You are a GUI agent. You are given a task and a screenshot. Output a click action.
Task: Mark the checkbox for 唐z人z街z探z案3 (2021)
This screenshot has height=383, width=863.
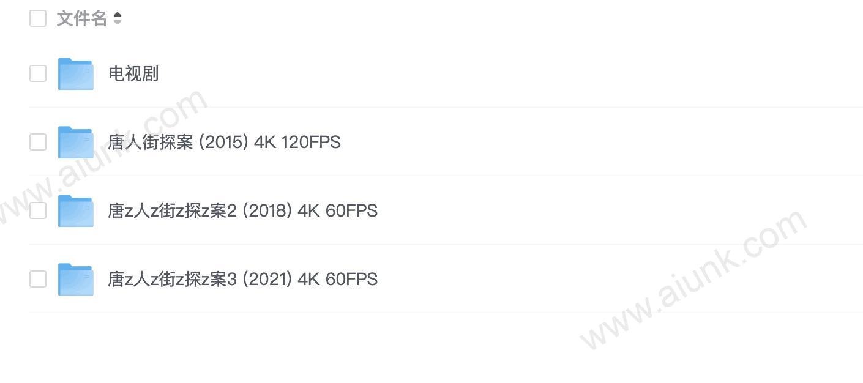[38, 279]
